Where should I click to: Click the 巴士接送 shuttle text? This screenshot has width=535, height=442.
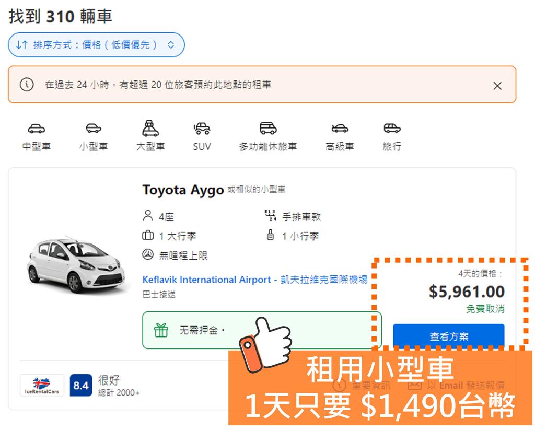(x=159, y=294)
